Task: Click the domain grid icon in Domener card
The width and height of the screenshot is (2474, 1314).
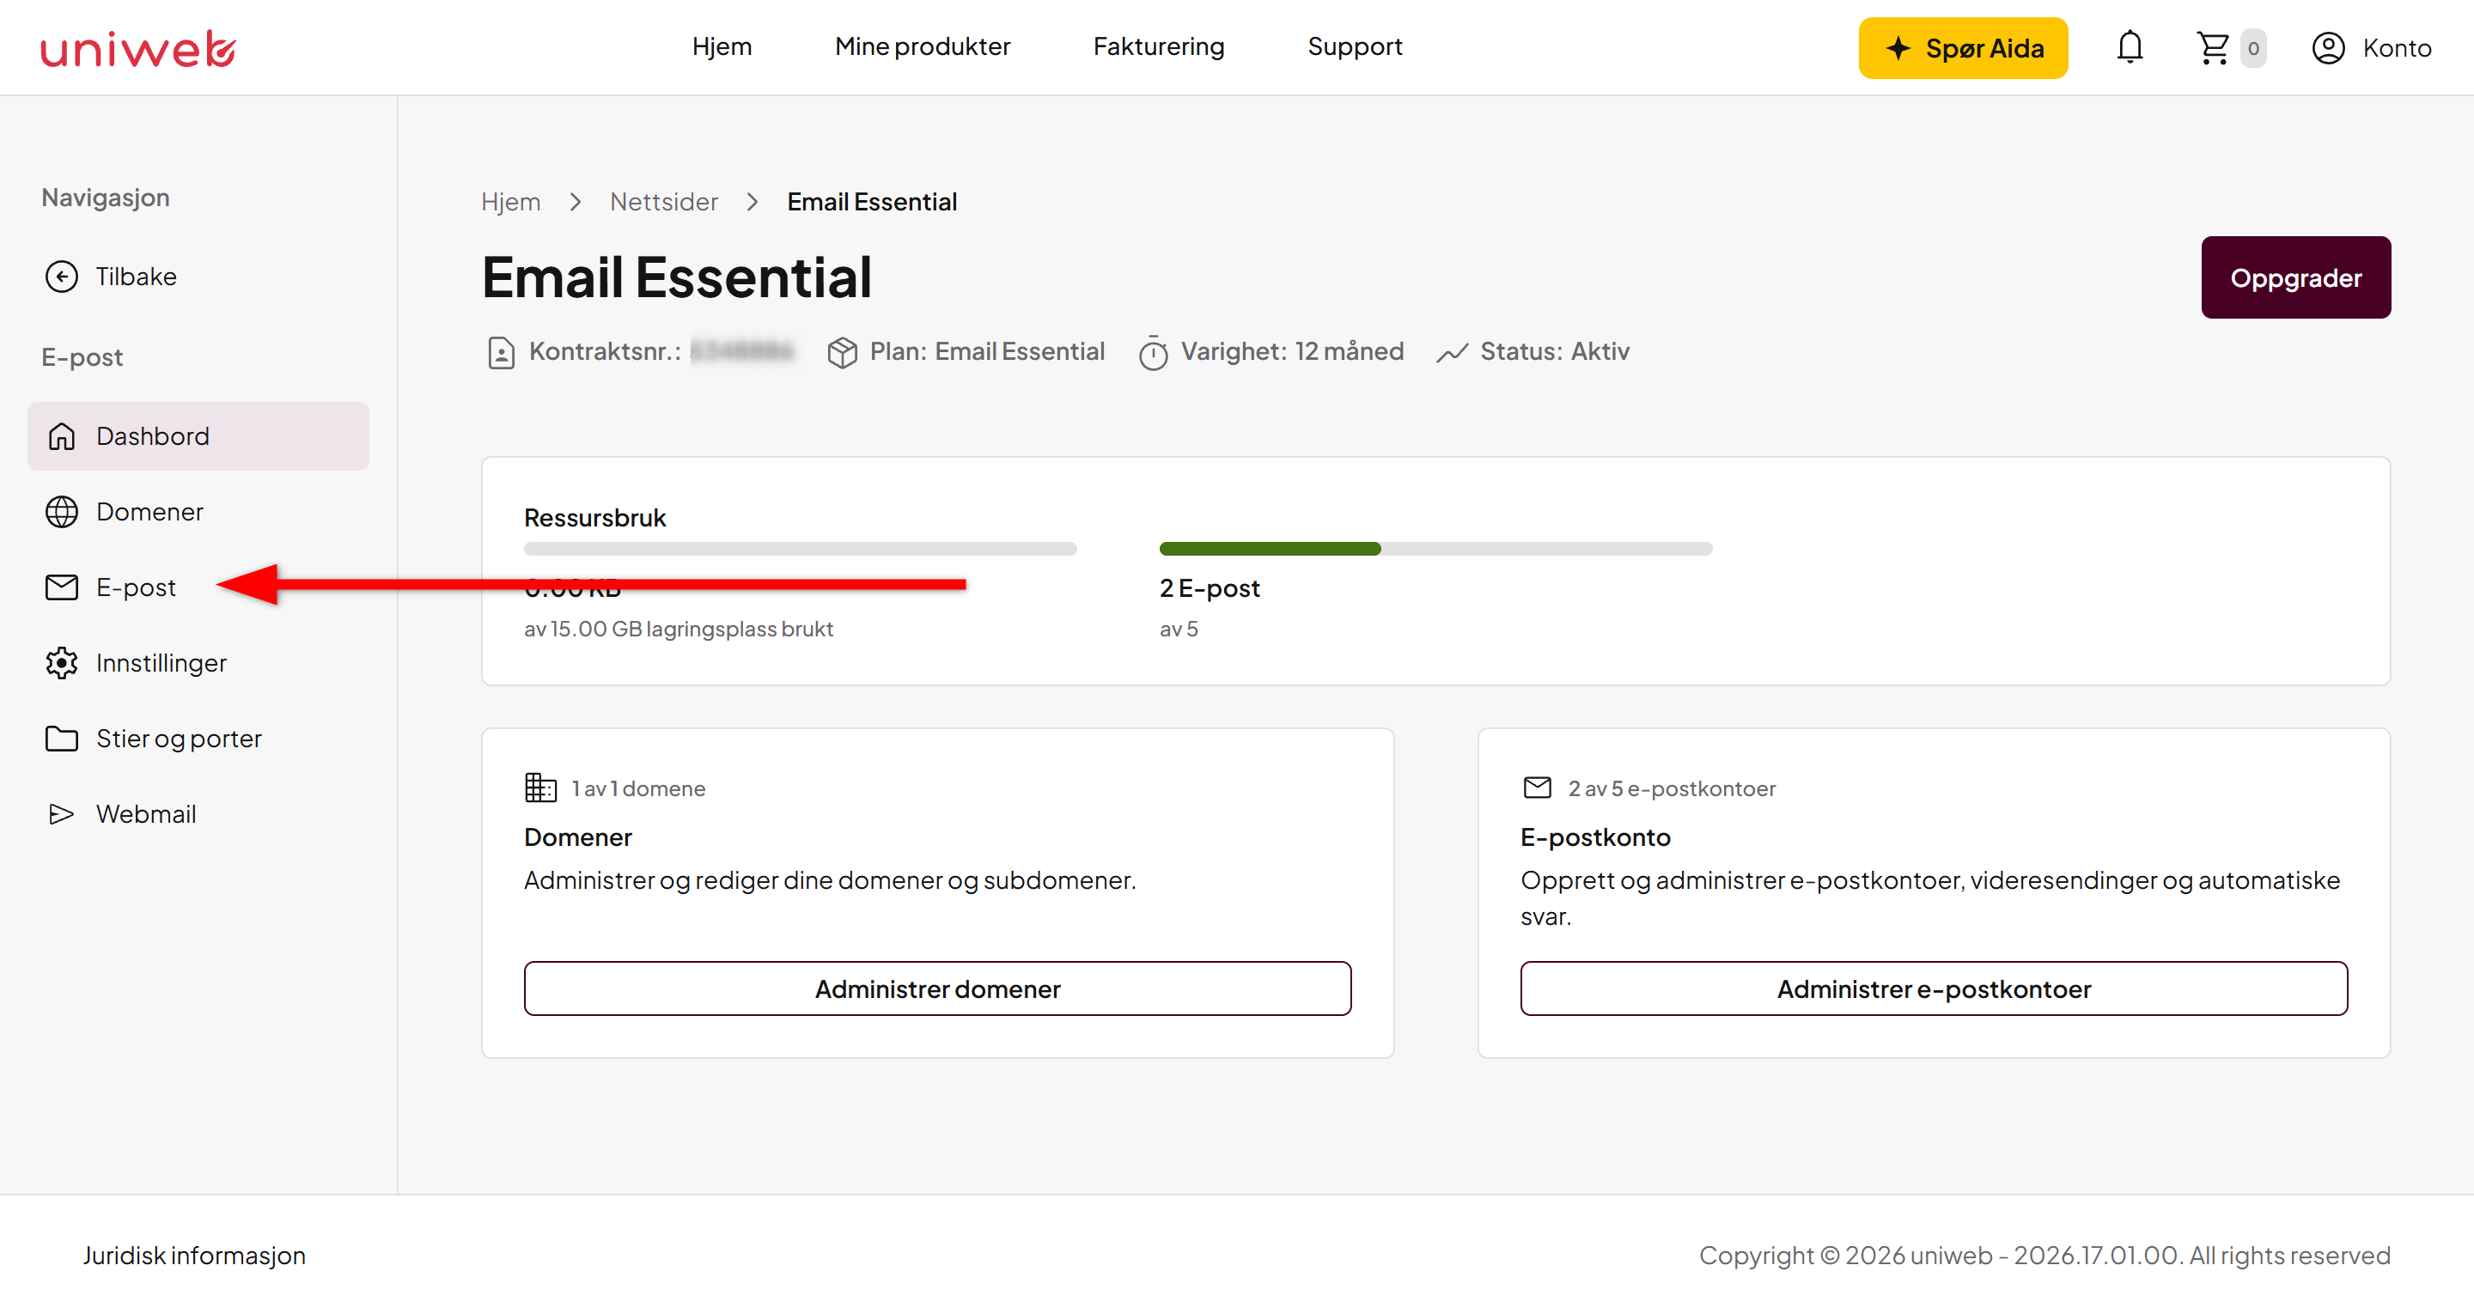Action: pos(539,788)
